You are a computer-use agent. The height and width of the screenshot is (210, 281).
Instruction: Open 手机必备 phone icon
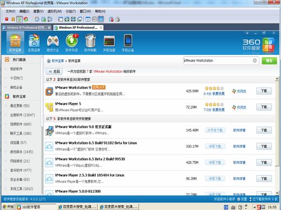click(128, 43)
